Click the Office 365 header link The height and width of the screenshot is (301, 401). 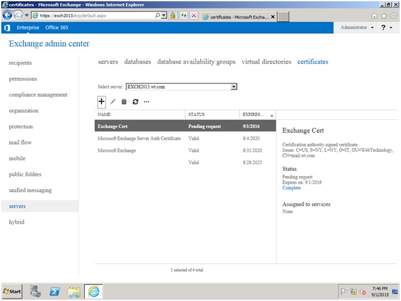tap(57, 27)
